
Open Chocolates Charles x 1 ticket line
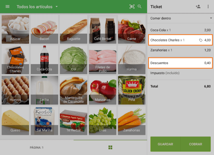coord(181,40)
